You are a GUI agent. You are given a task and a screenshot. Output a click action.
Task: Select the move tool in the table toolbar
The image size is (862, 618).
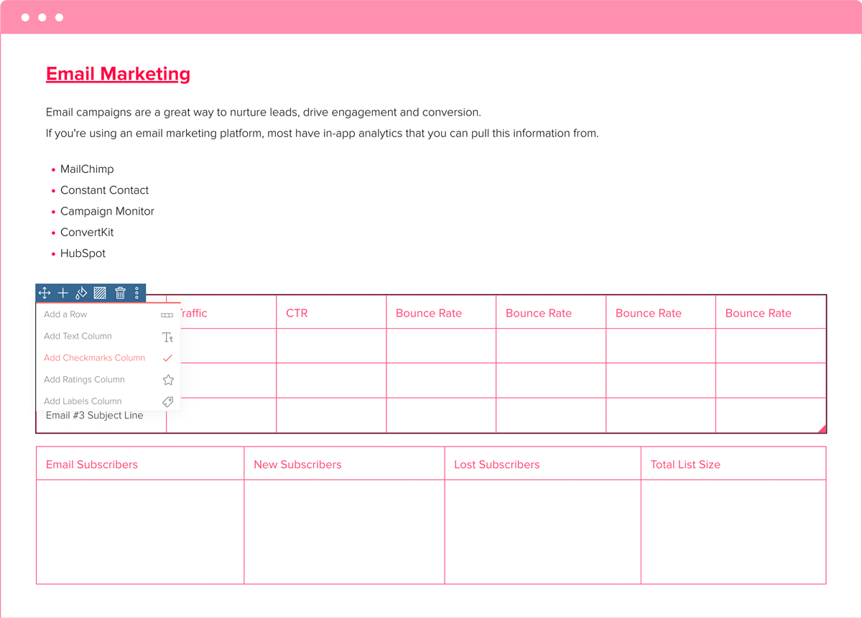coord(44,293)
